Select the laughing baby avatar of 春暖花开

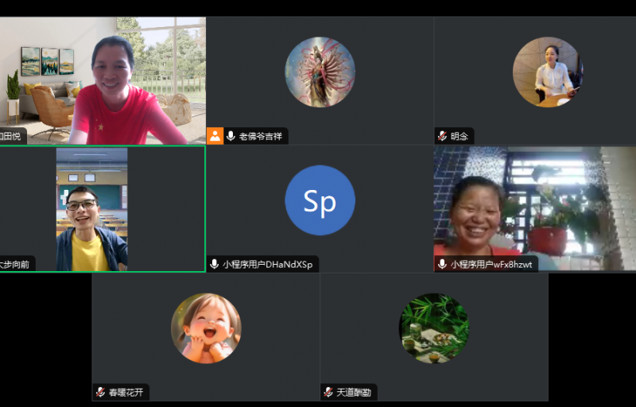[206, 328]
